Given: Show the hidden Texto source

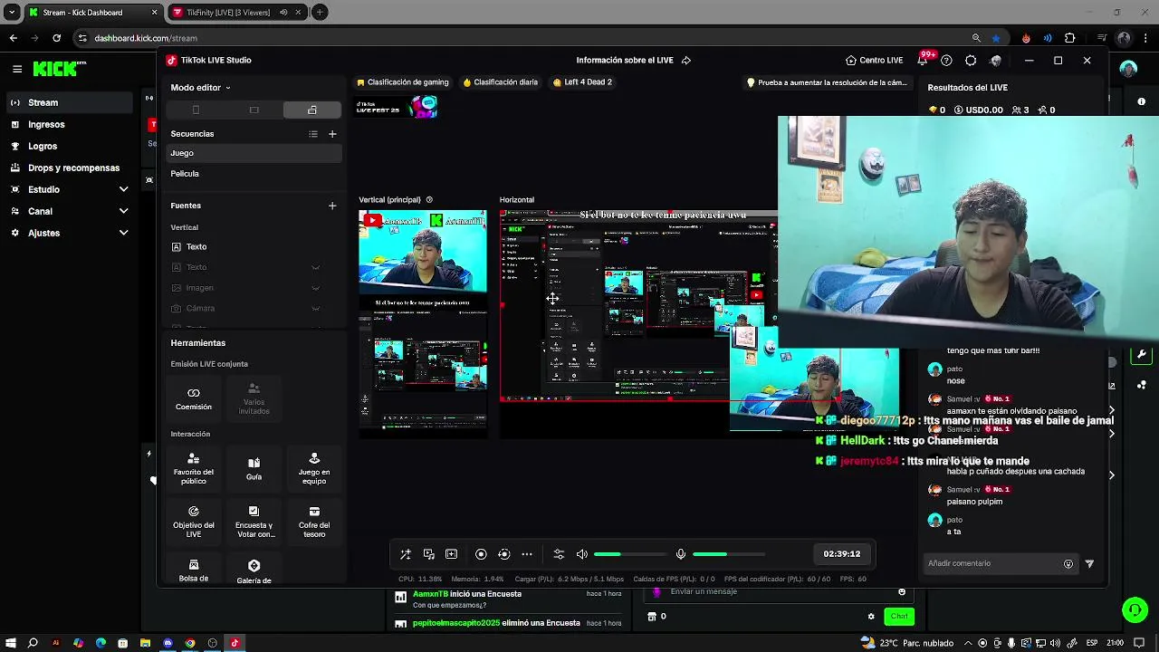Looking at the screenshot, I should click(315, 267).
